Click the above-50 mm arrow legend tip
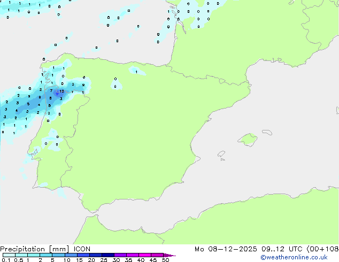339x262 pixels. pyautogui.click(x=169, y=255)
